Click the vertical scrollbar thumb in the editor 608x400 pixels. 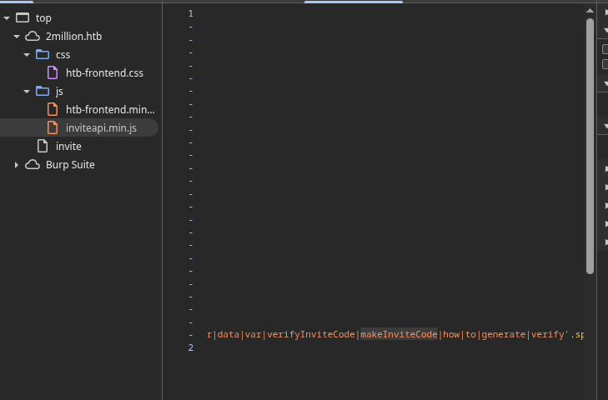[590, 146]
